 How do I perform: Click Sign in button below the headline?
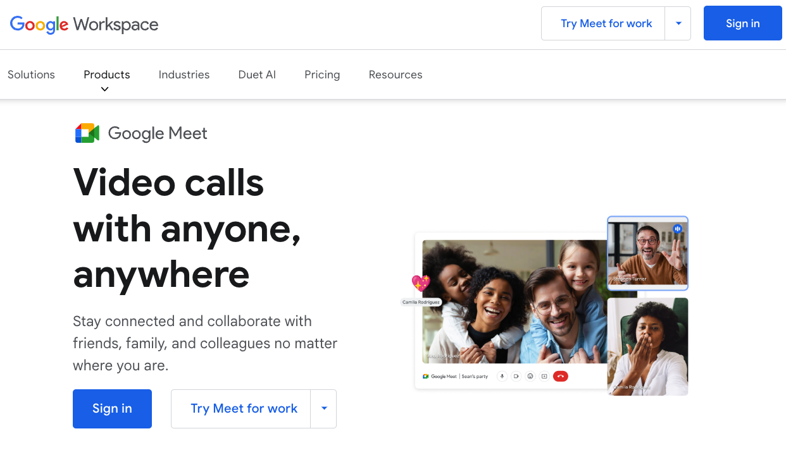112,408
